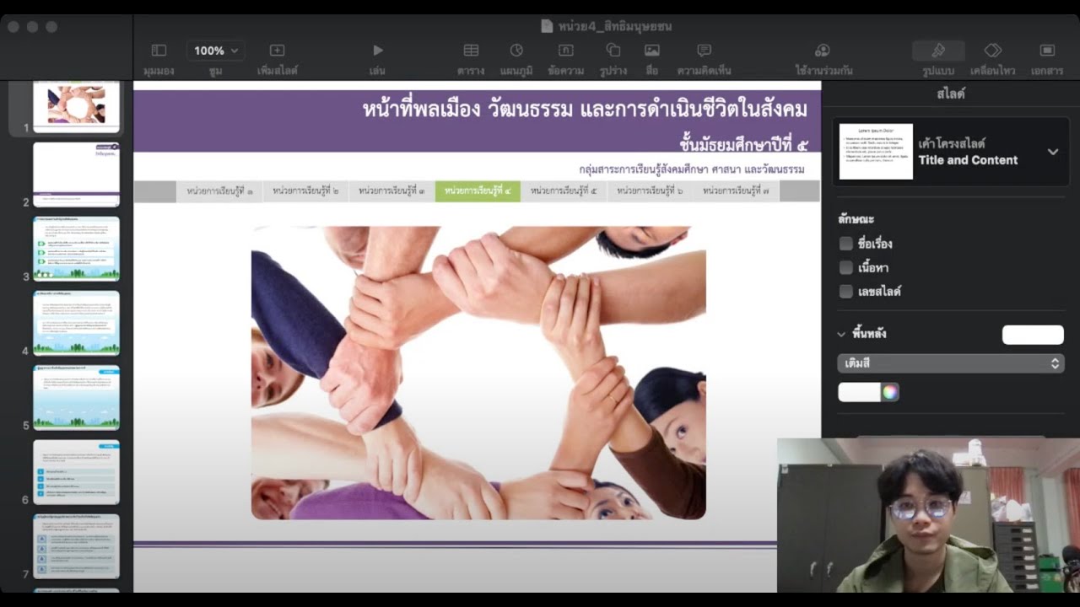1080x607 pixels.
Task: Select the สไลด์ inspector tab
Action: coord(950,94)
